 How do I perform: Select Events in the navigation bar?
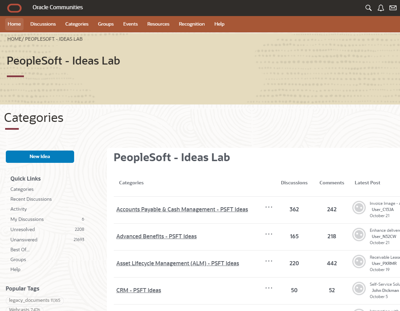point(130,24)
